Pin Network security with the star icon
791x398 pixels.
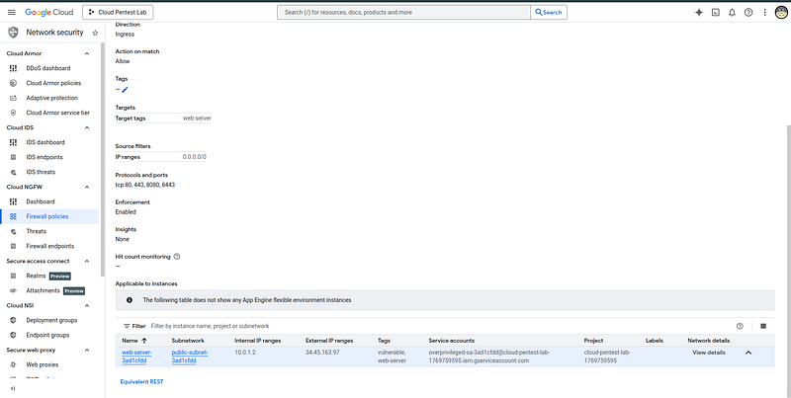(x=95, y=33)
